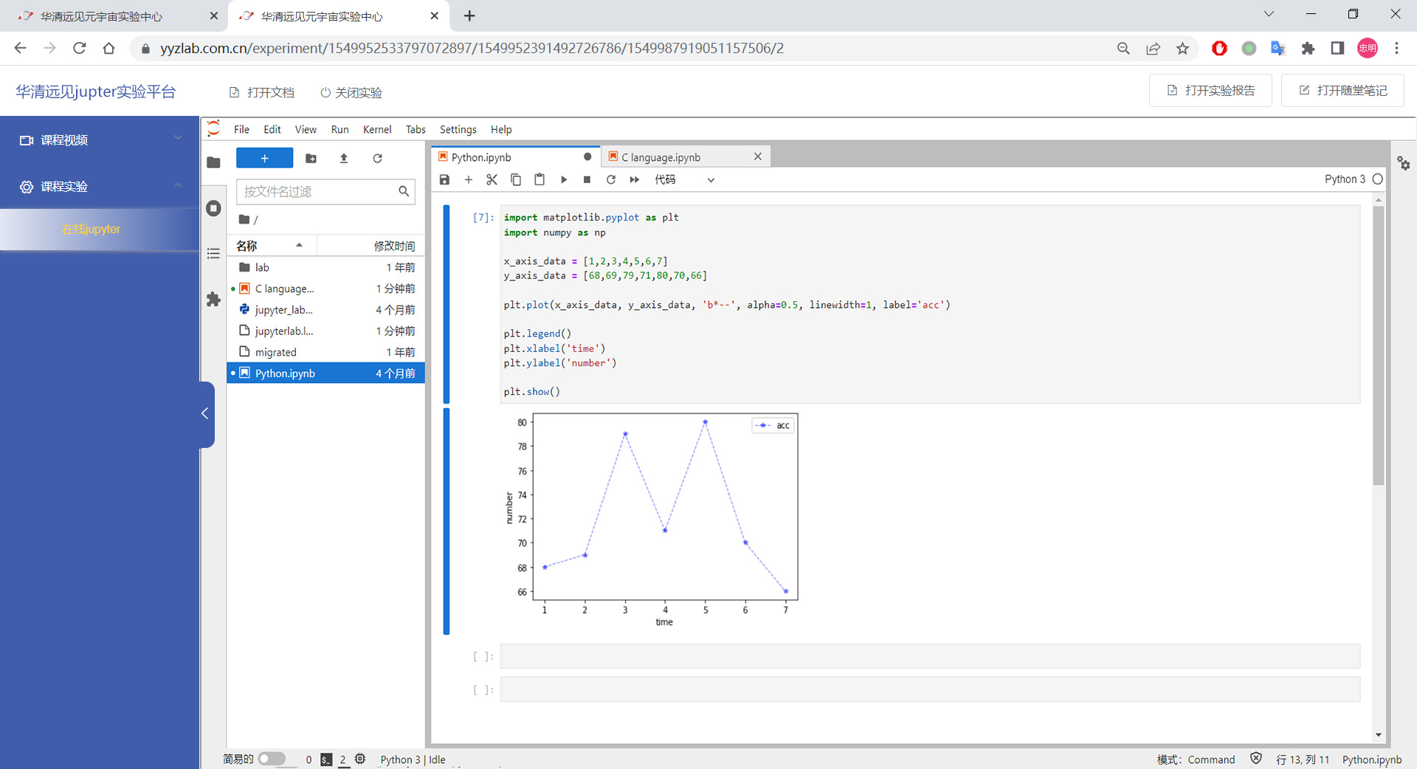This screenshot has width=1417, height=769.
Task: Restart kernel and run all cells
Action: [634, 179]
